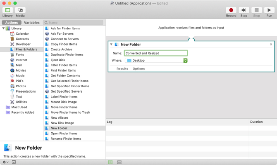Image resolution: width=277 pixels, height=165 pixels.
Task: Show the log view icon
Action: coord(110,162)
